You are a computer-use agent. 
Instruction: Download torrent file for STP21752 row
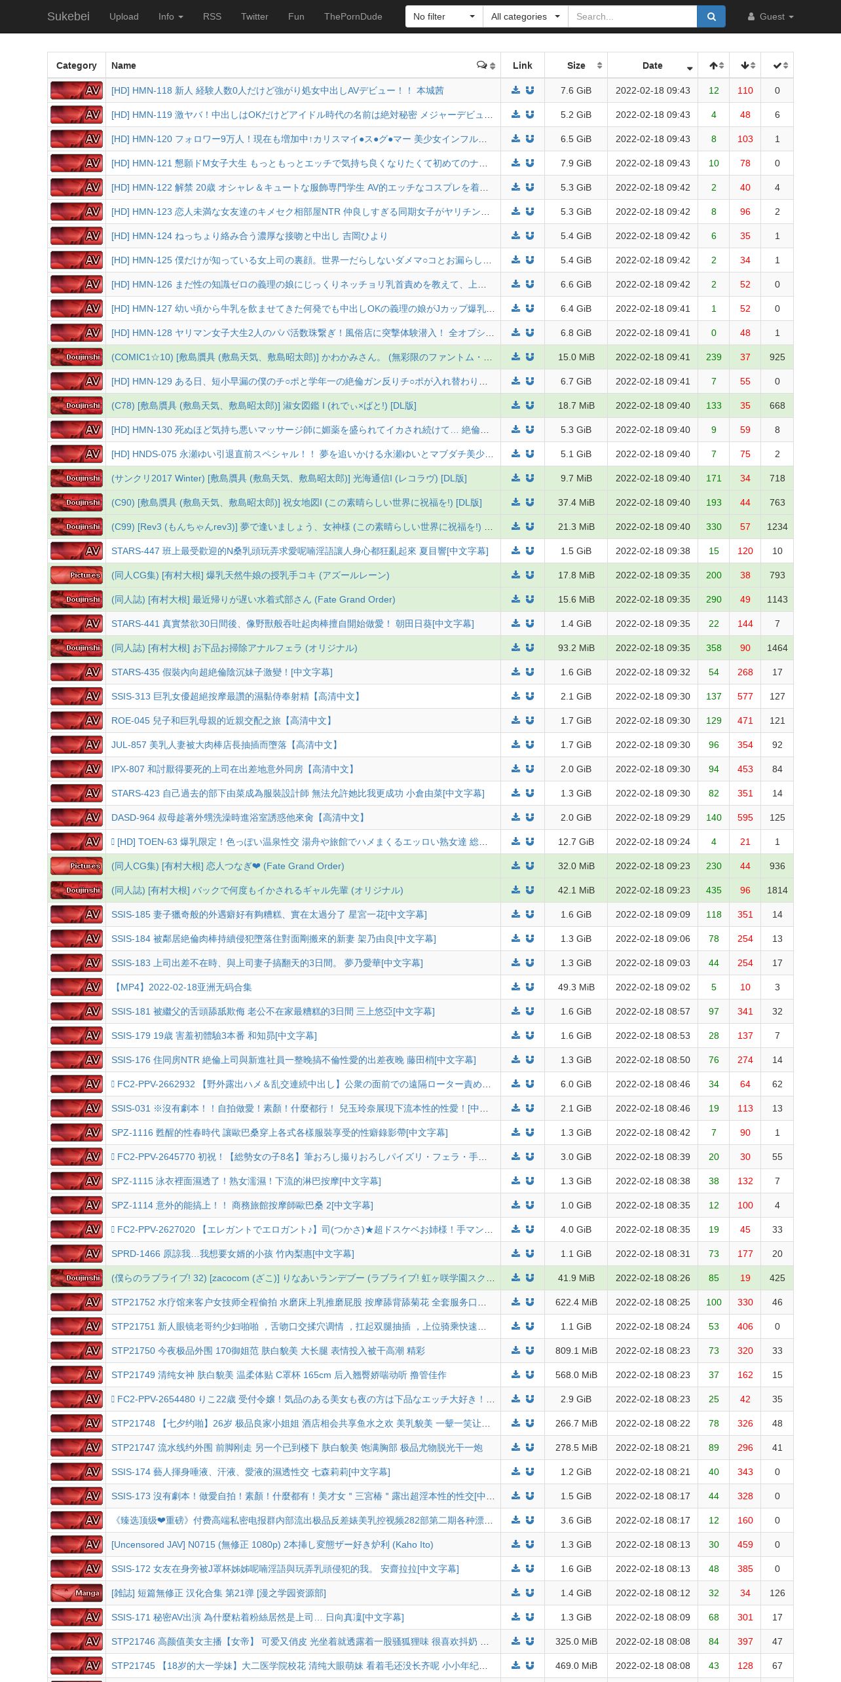click(515, 1302)
